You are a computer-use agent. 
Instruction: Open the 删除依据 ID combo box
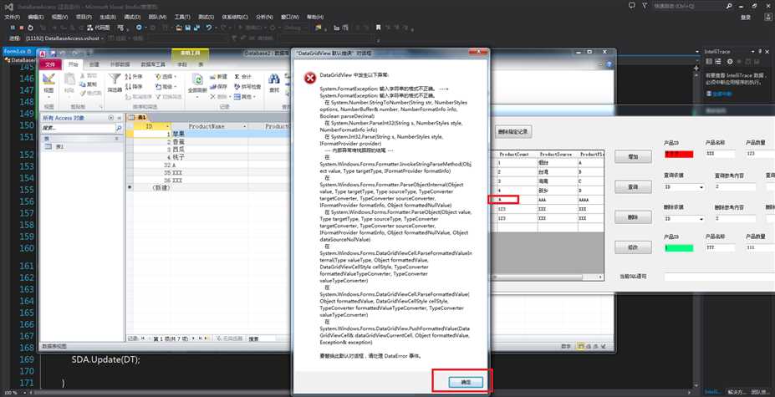(x=685, y=218)
